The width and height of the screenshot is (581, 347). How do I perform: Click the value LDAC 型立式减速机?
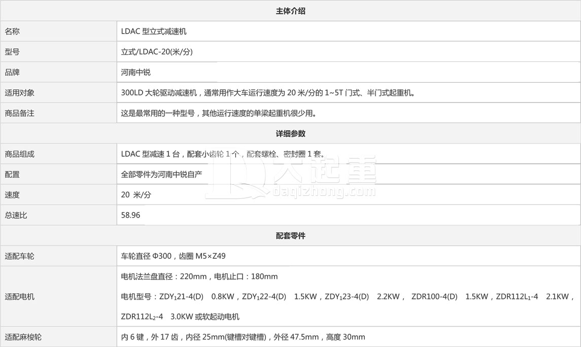154,31
